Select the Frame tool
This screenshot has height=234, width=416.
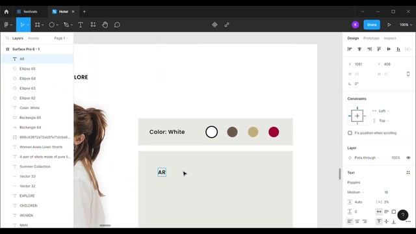click(38, 25)
